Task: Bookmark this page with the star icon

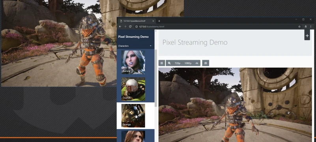Action: point(299,26)
